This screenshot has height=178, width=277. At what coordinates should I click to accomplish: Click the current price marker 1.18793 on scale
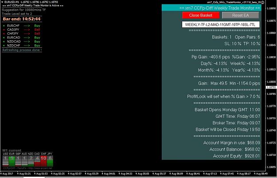(x=271, y=87)
